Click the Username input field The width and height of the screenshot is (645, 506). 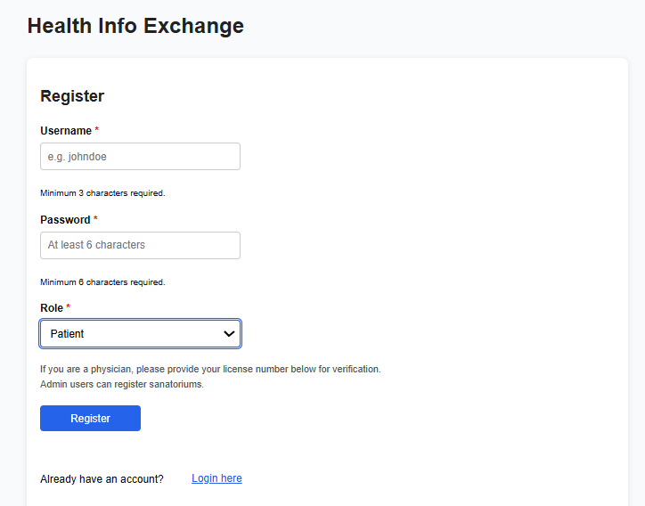click(140, 157)
